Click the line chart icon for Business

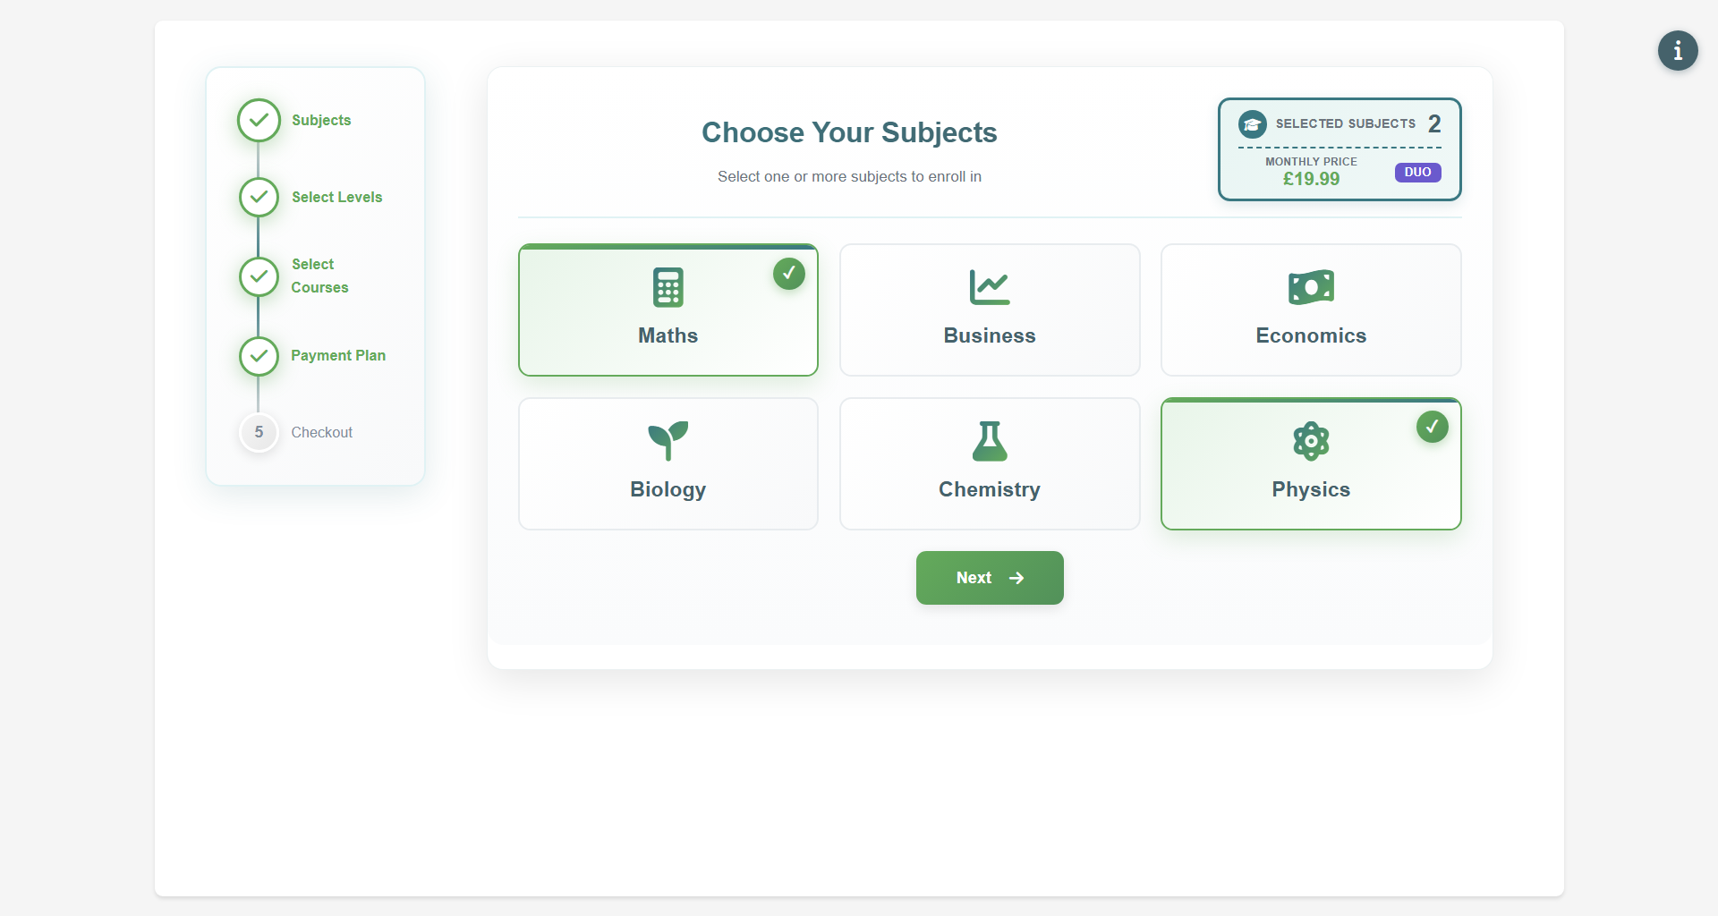click(x=989, y=286)
